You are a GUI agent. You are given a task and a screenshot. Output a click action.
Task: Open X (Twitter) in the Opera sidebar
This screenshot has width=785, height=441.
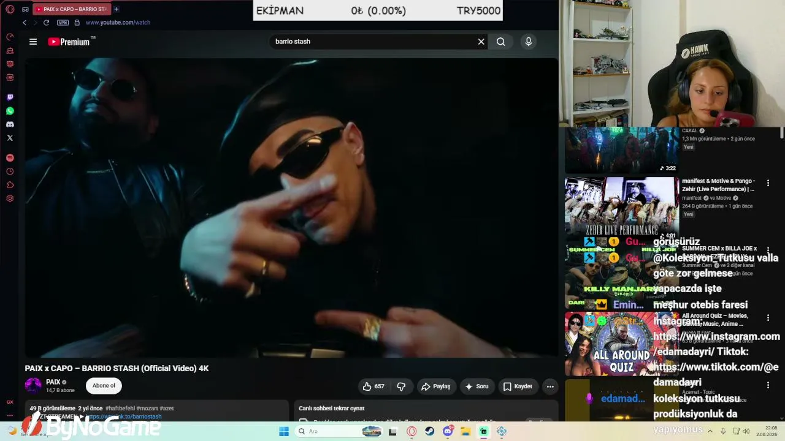(x=10, y=138)
